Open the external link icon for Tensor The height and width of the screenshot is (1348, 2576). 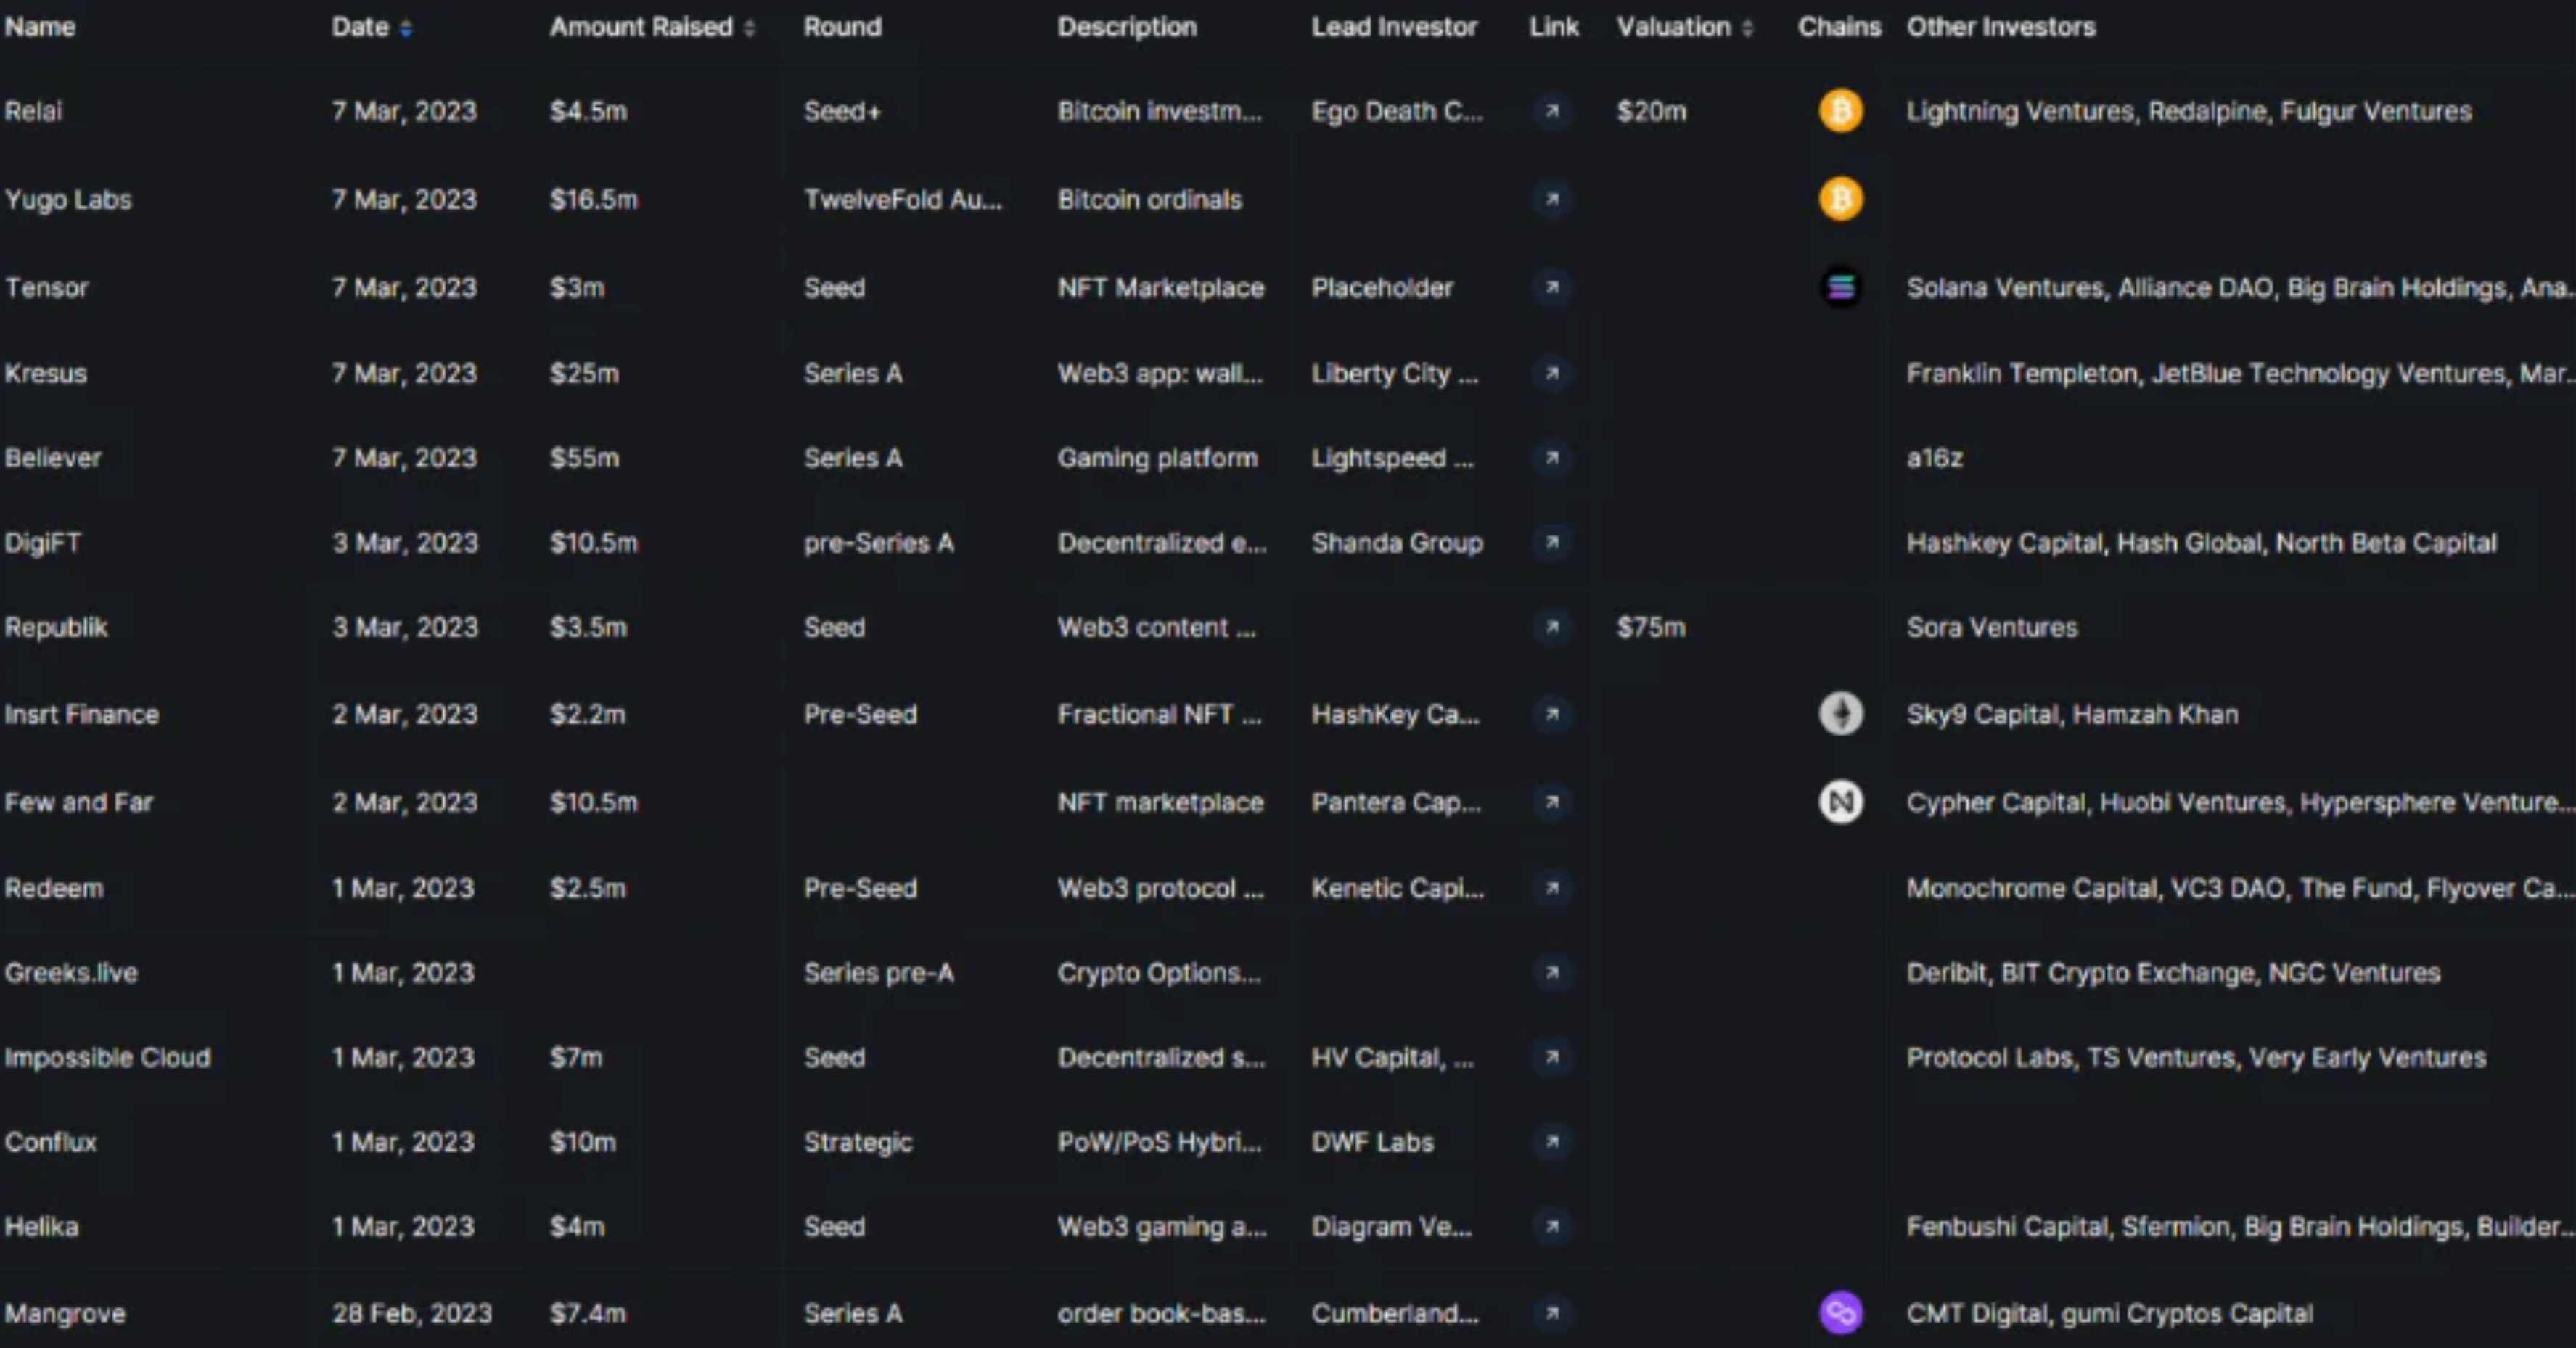tap(1552, 287)
